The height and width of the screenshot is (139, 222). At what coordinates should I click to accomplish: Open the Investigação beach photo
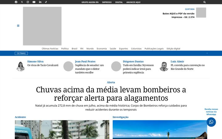160,129
